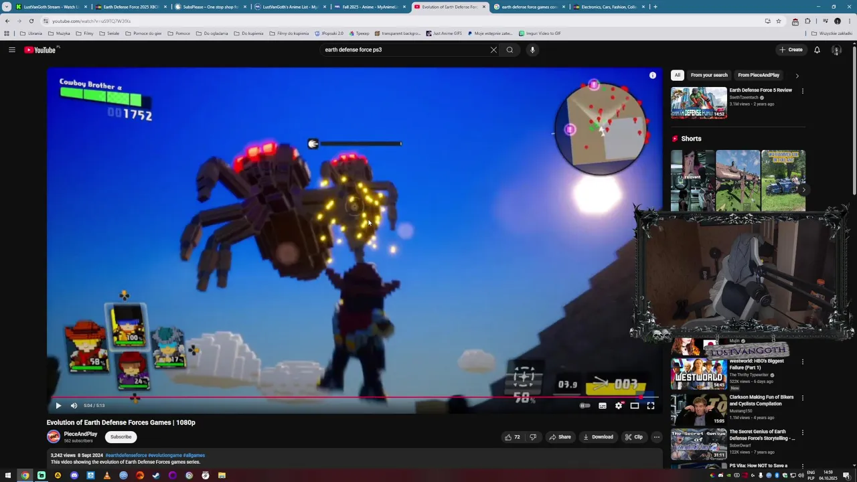
Task: Open options for Clarkson bikers video
Action: [802, 398]
